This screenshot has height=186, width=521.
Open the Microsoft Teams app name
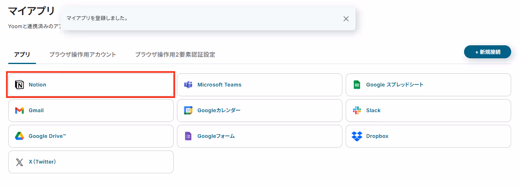(x=220, y=85)
